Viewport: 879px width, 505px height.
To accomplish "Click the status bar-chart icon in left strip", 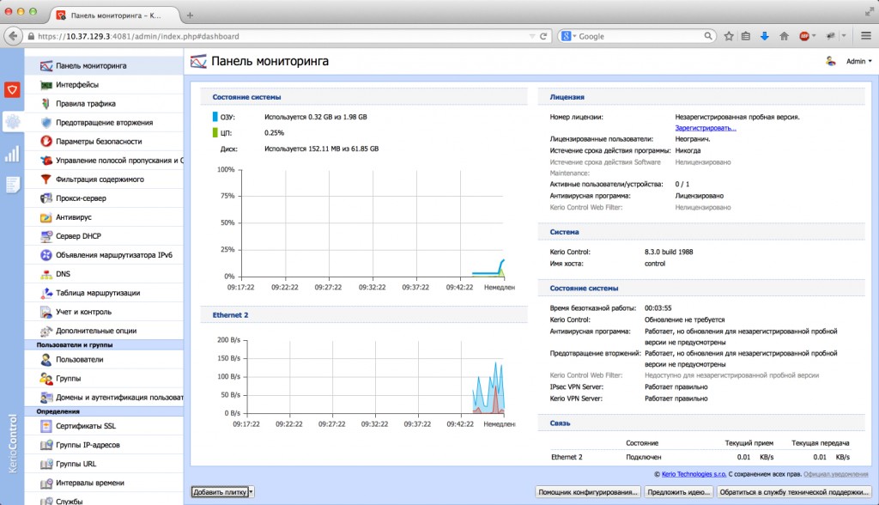I will (12, 154).
